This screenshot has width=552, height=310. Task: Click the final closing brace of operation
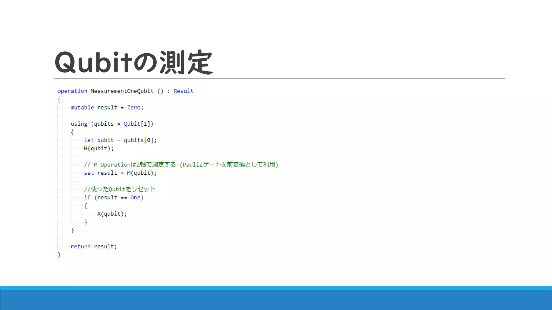[59, 255]
